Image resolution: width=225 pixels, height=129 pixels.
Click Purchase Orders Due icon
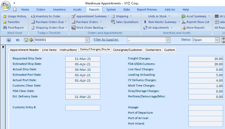pyautogui.click(x=33, y=22)
